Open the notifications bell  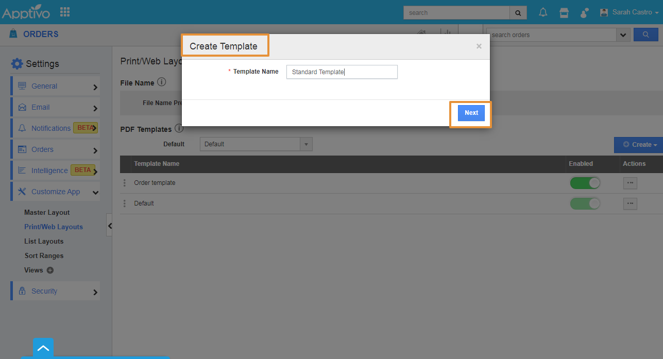(x=543, y=12)
